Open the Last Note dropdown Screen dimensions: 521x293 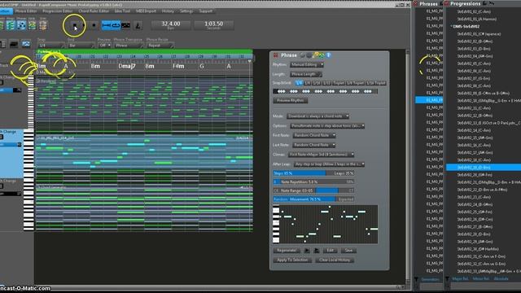(x=314, y=145)
